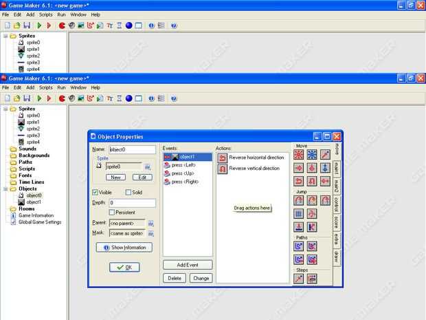Select the Reverse vertical direction action
Viewport: 426px width, 320px height.
point(253,169)
